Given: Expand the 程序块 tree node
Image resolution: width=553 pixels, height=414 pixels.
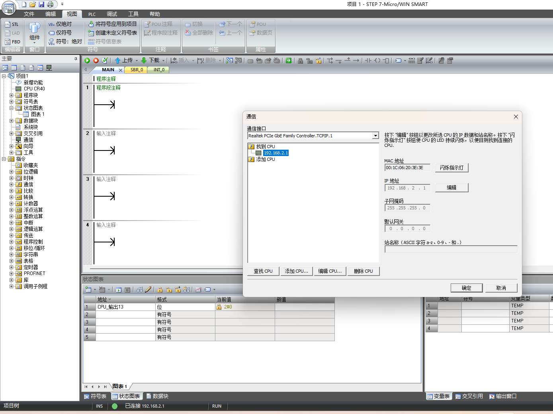Looking at the screenshot, I should 12,95.
